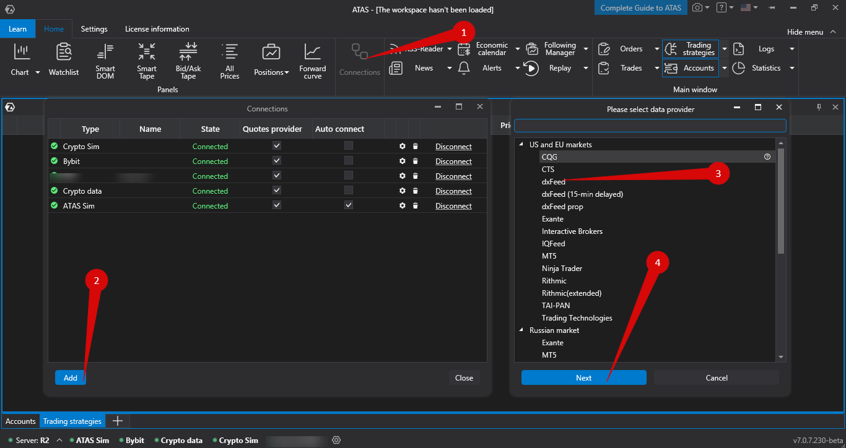Image resolution: width=846 pixels, height=448 pixels.
Task: Expand the News dropdown arrow
Action: point(450,68)
